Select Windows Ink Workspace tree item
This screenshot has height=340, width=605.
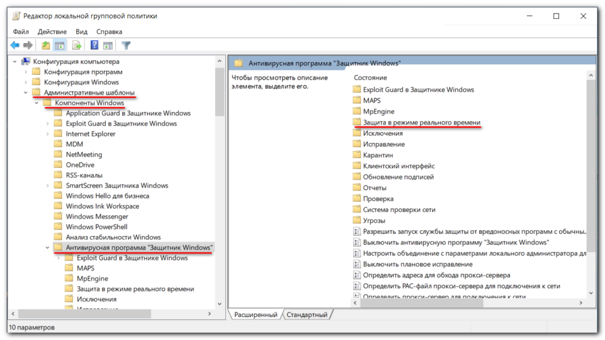102,206
